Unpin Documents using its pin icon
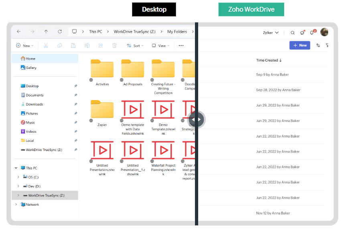345x235 pixels. coord(76,95)
